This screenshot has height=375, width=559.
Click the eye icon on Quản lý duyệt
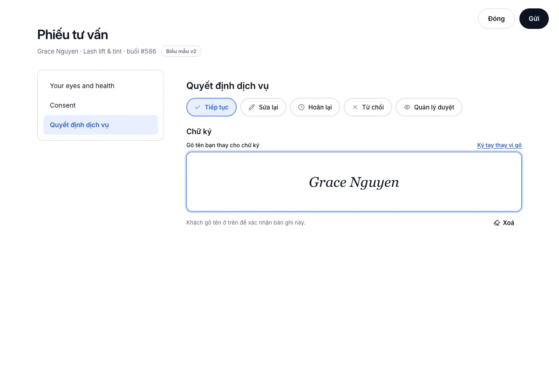coord(407,107)
